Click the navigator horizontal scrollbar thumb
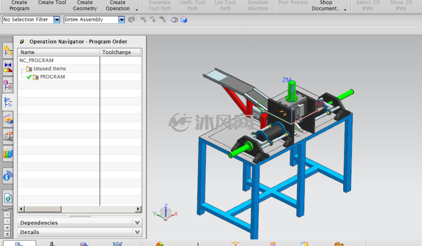 (x=43, y=209)
